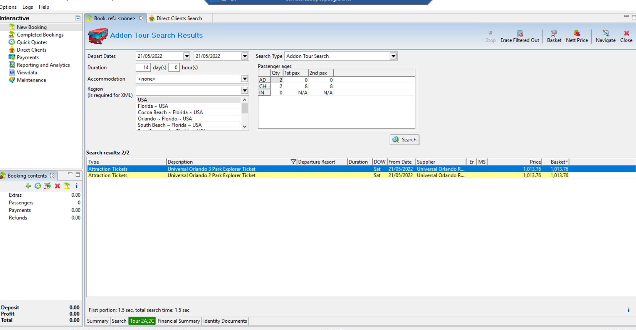636x330 pixels.
Task: Close the Book. ref.: <none> tab
Action: 141,18
